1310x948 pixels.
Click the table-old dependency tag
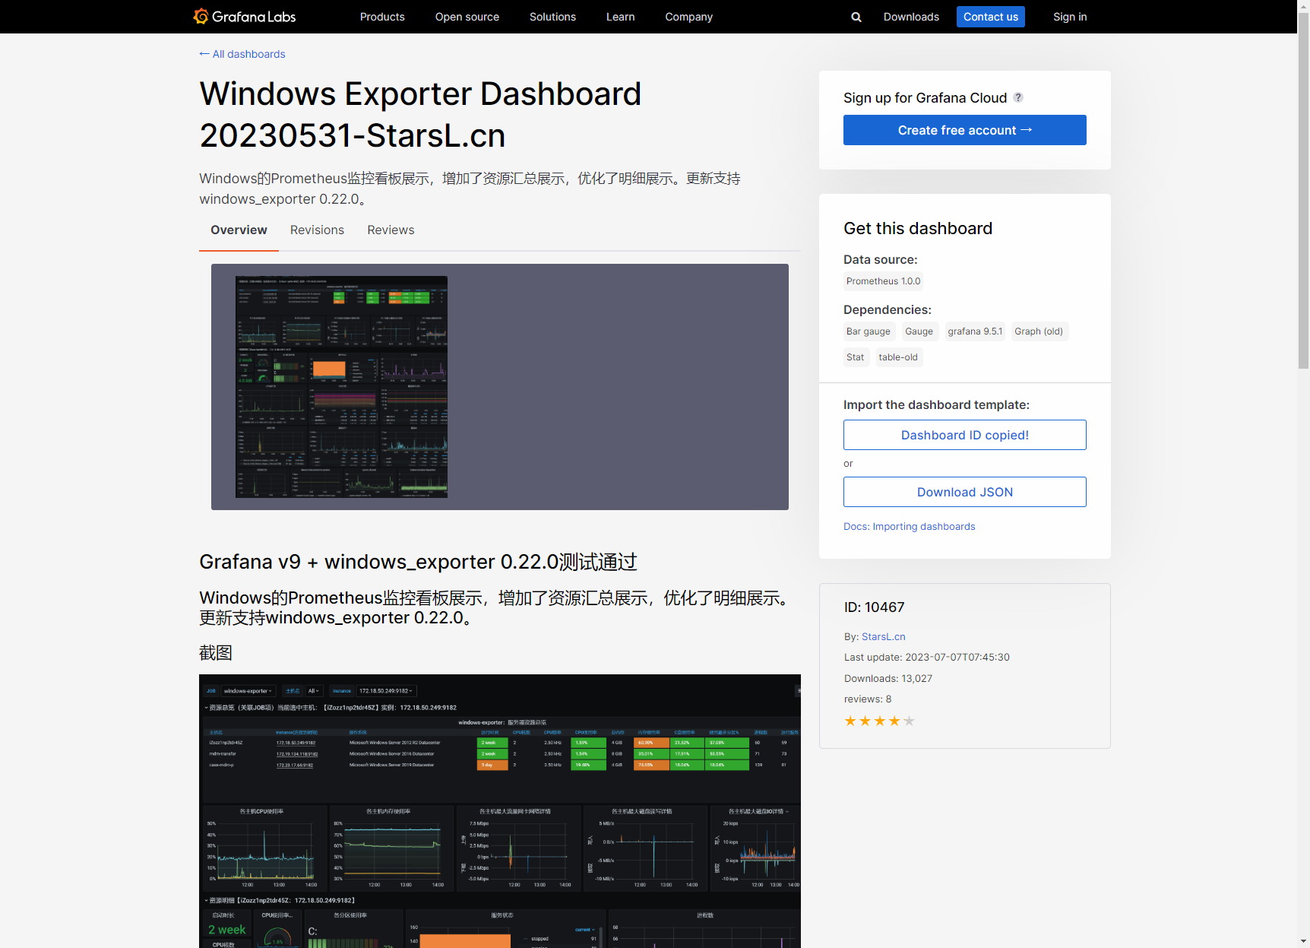(x=899, y=357)
